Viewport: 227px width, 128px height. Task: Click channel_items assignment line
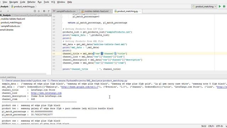tap(94, 63)
